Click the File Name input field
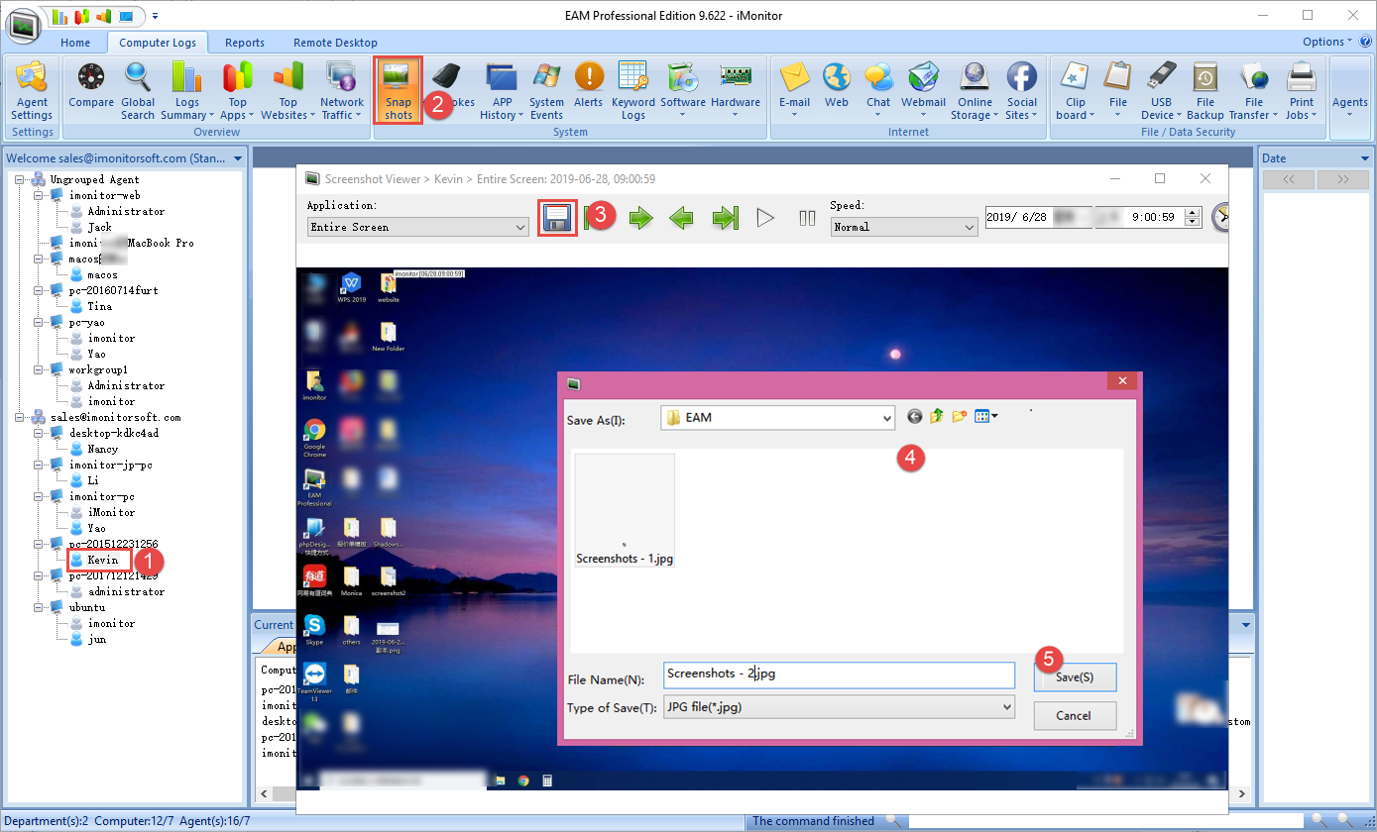 pos(839,676)
